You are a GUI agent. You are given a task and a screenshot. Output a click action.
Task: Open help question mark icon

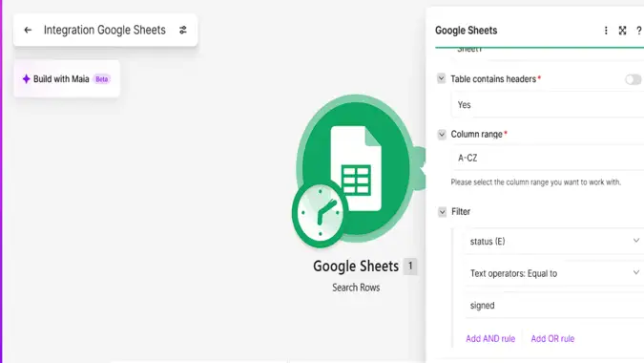click(638, 31)
